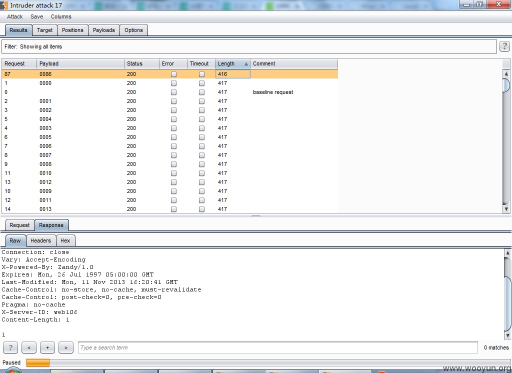This screenshot has width=512, height=373.
Task: Toggle Timeout checkbox for payload 0086
Action: coord(202,74)
